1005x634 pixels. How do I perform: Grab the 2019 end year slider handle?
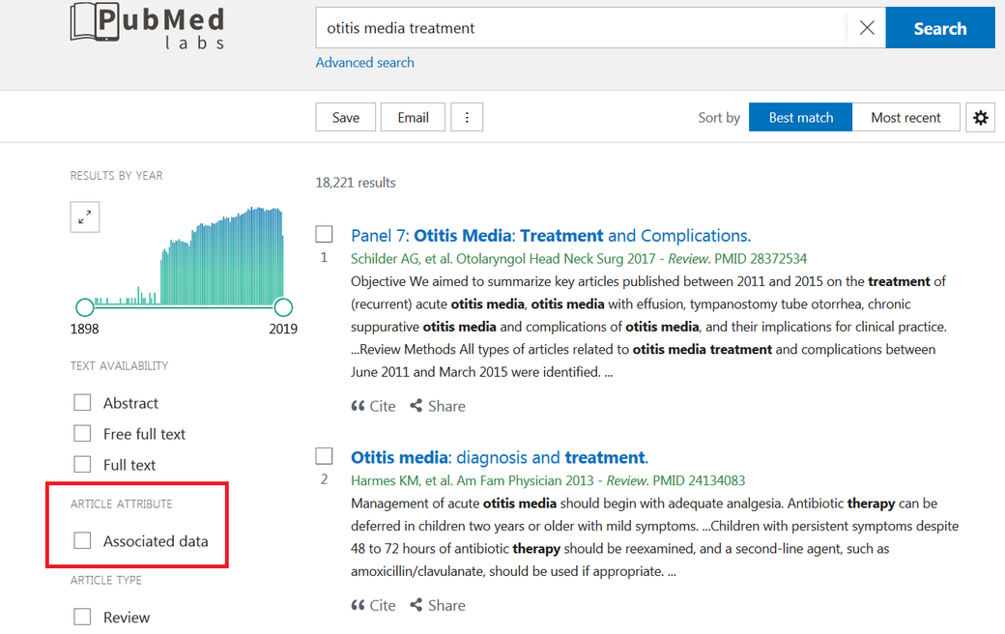point(283,307)
